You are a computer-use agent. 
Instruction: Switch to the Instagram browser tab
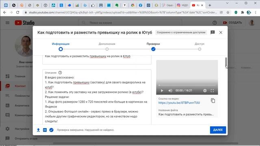click(x=182, y=5)
